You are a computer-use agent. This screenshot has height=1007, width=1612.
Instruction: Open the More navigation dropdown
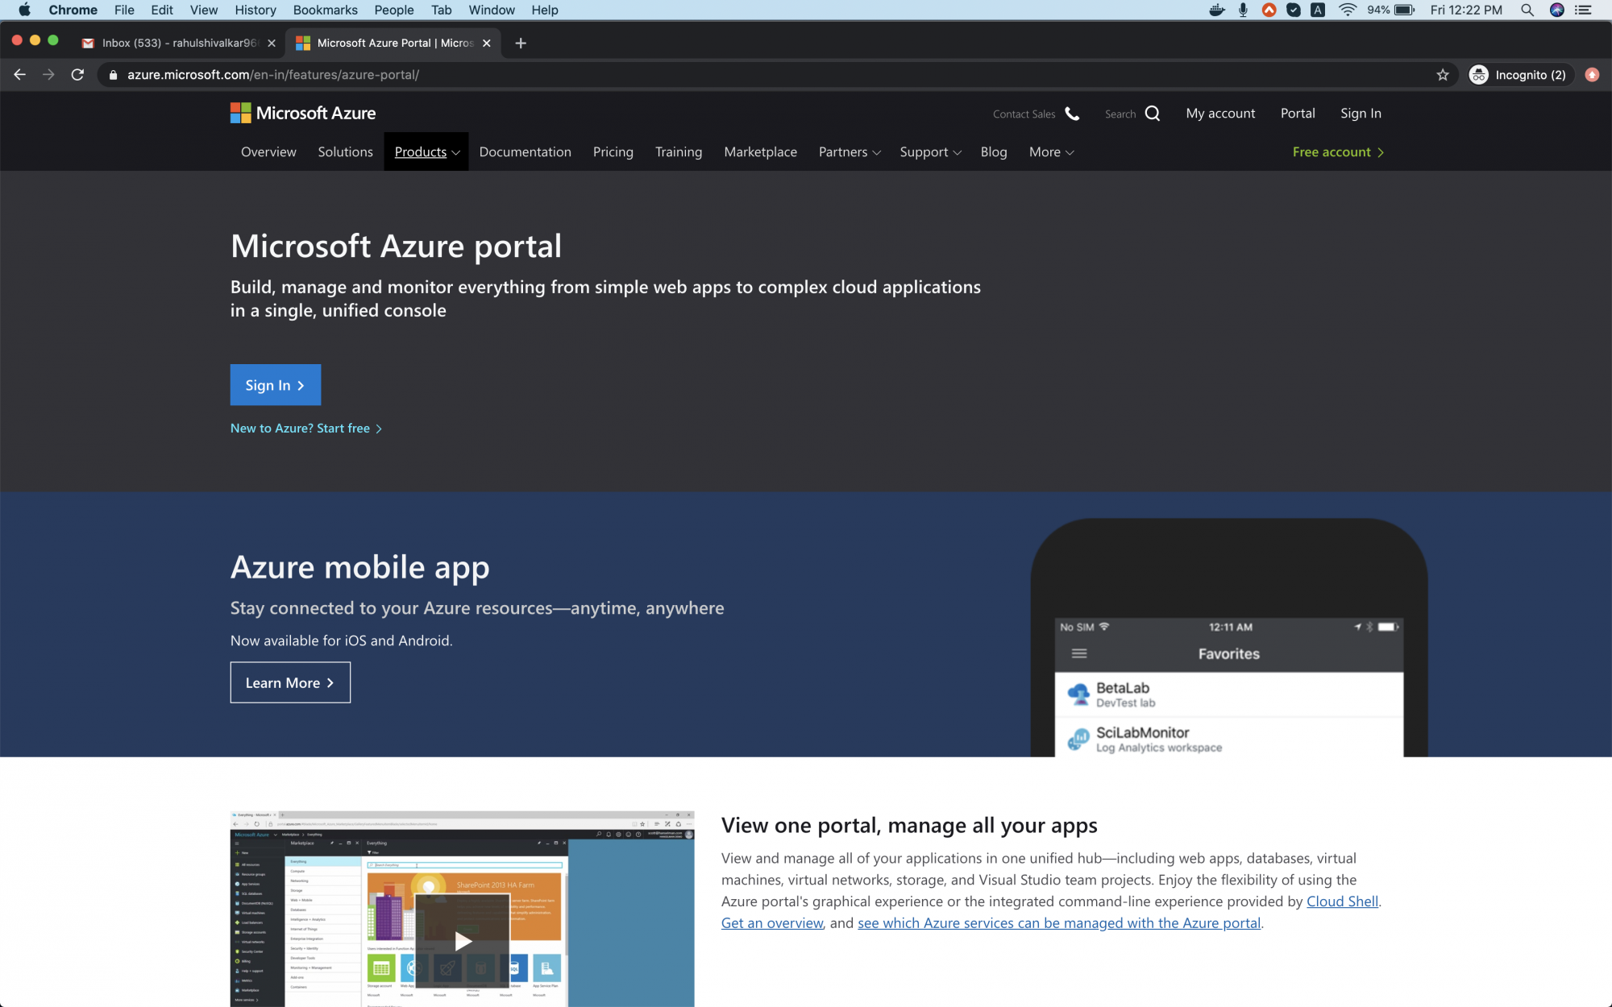1051,152
